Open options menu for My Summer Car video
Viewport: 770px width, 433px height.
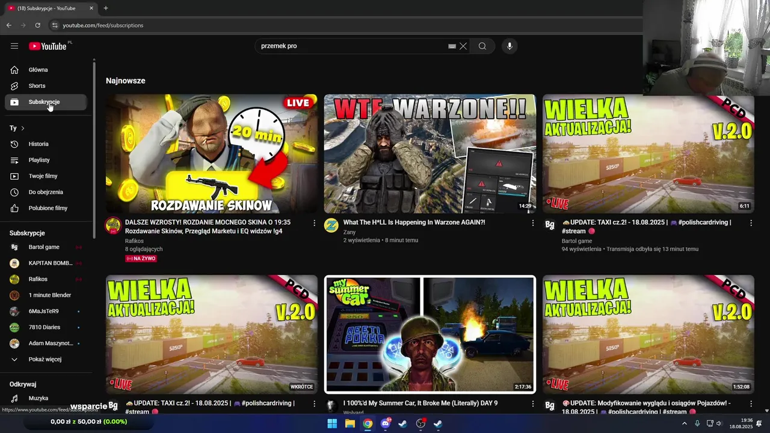point(532,404)
